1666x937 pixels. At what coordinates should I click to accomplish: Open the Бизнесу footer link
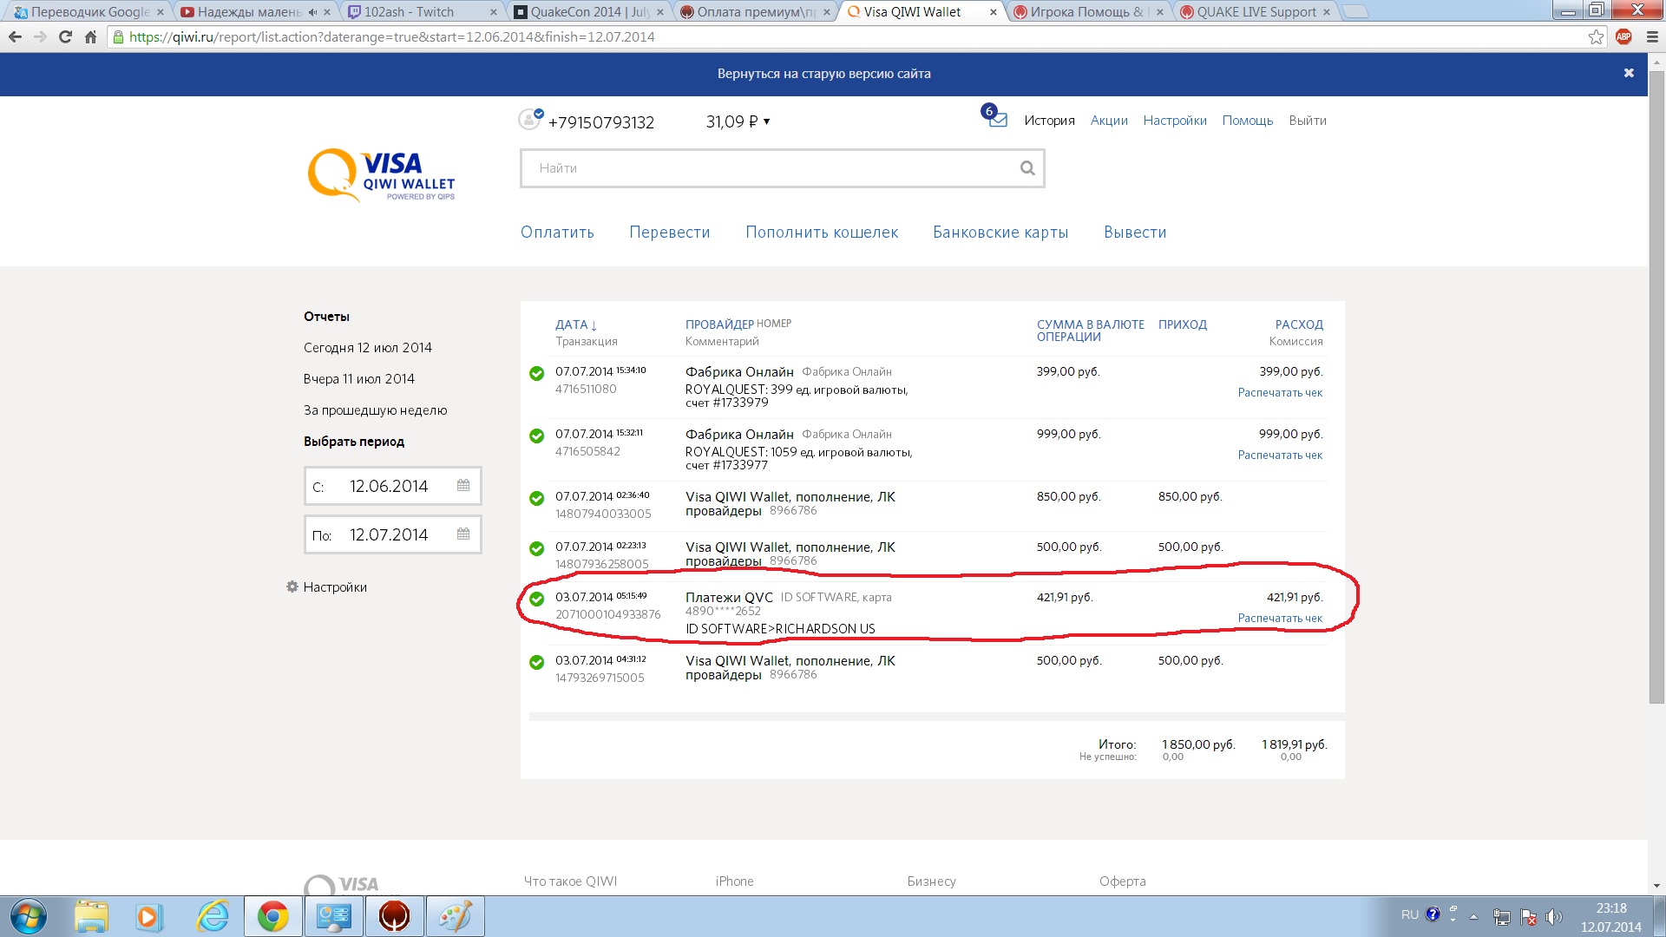point(931,881)
